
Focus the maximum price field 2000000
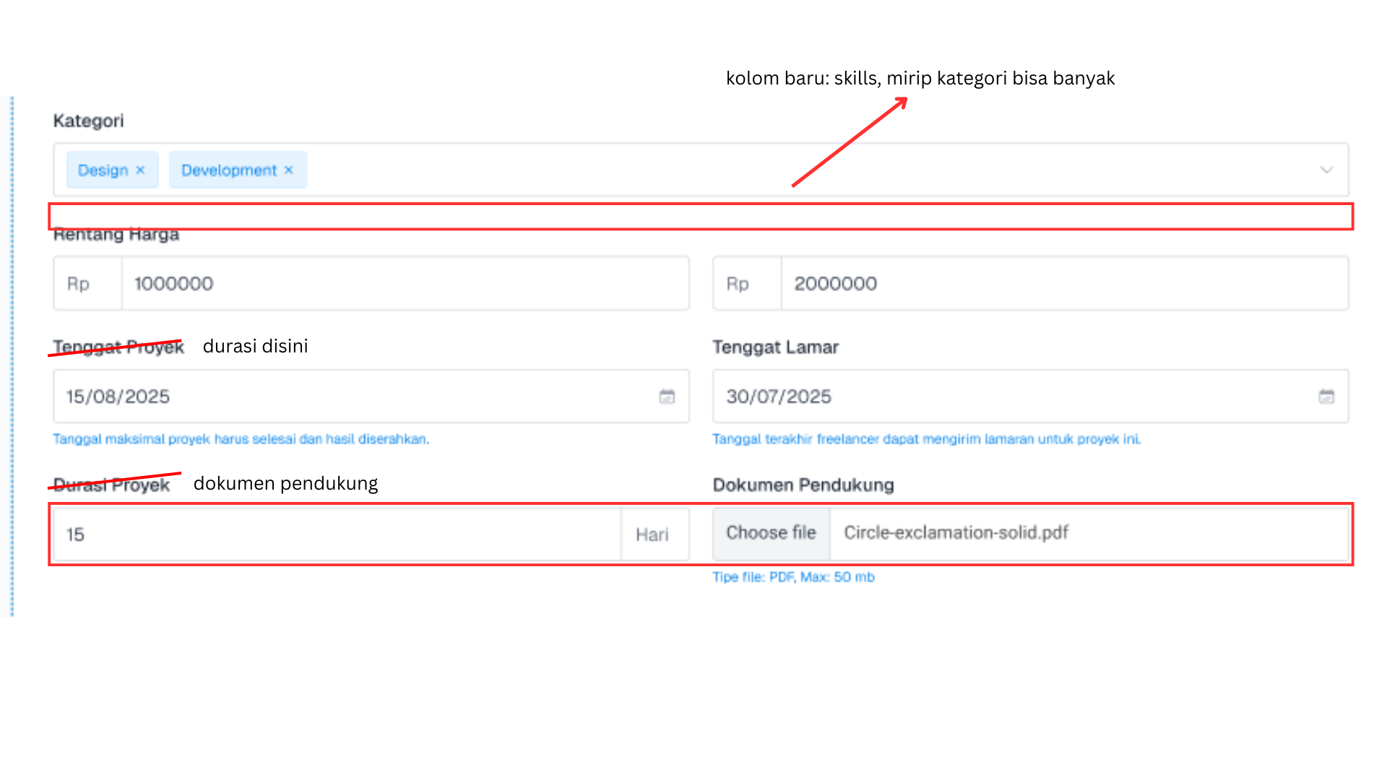pyautogui.click(x=1063, y=284)
